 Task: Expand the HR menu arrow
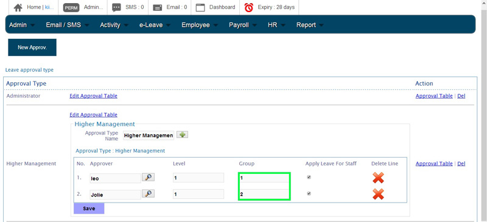[x=283, y=26]
